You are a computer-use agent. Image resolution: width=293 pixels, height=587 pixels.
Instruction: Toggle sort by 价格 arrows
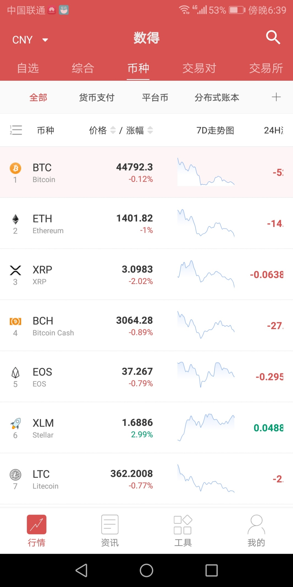tap(113, 130)
